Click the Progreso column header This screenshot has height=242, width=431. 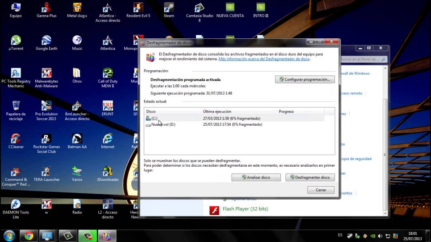coord(300,111)
